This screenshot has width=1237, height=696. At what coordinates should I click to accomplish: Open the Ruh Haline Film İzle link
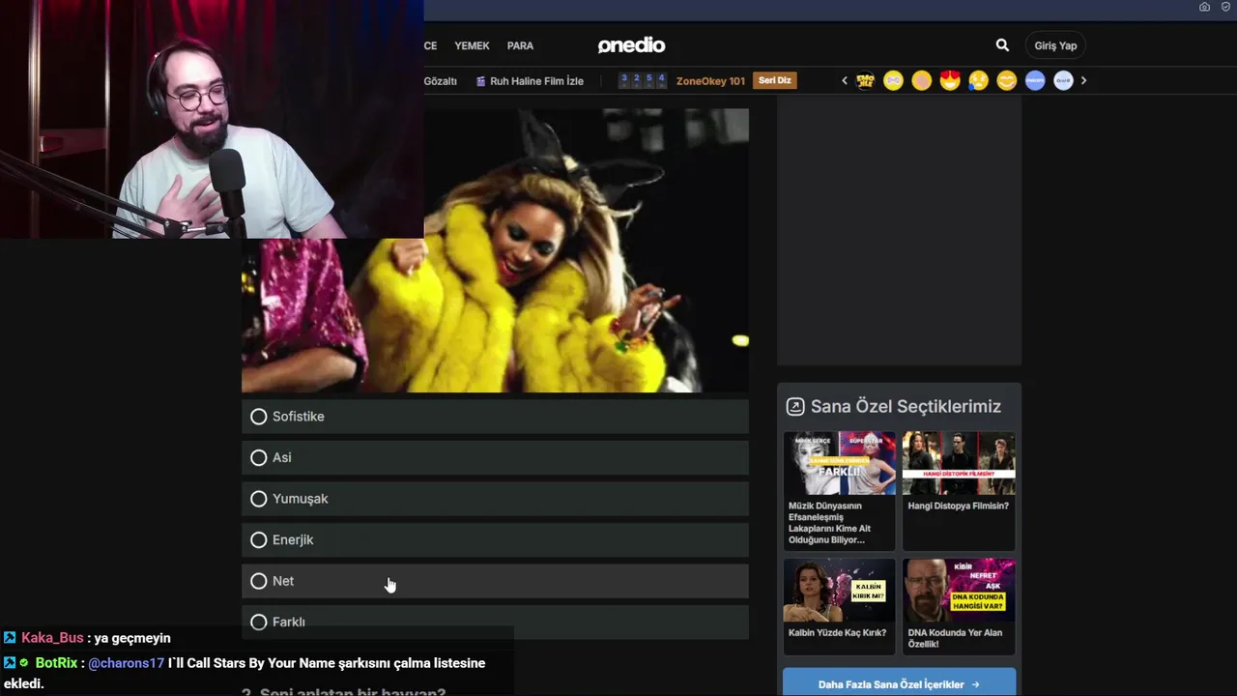coord(530,81)
